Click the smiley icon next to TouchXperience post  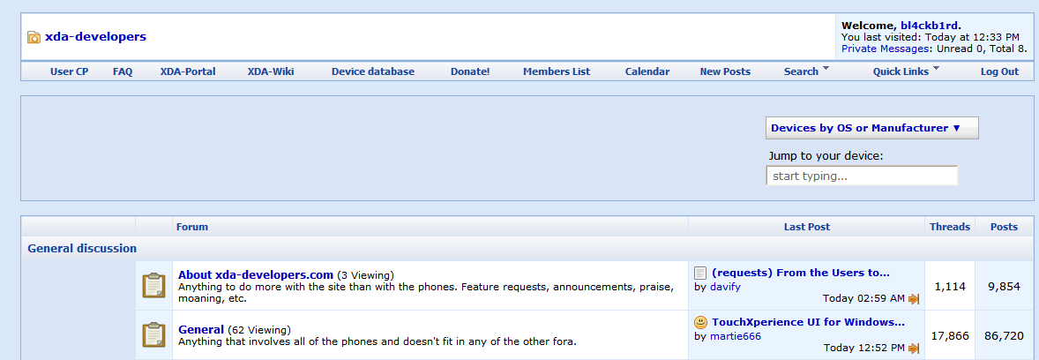pyautogui.click(x=700, y=322)
